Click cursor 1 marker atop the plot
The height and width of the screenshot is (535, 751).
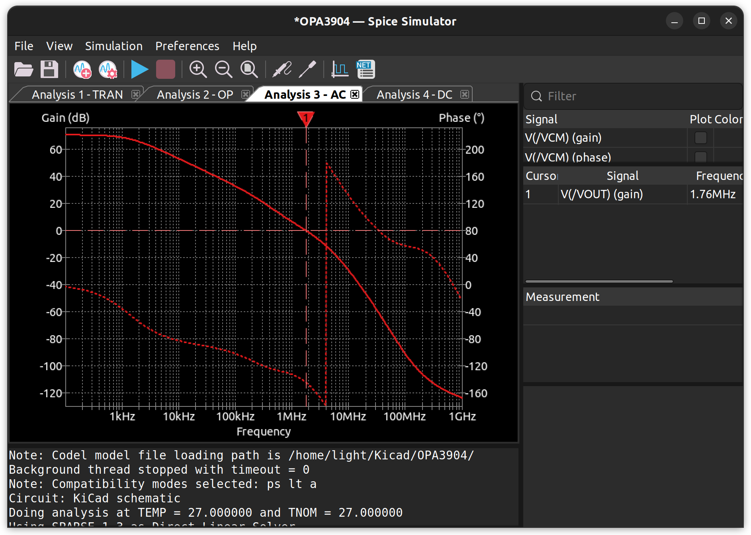306,118
